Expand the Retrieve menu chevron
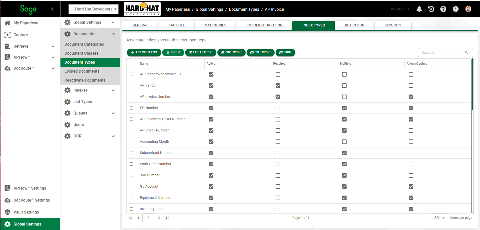 click(53, 46)
